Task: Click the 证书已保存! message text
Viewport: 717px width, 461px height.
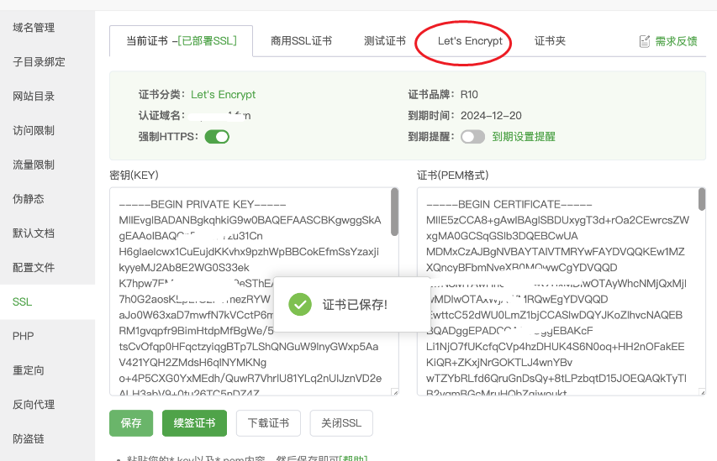Action: pyautogui.click(x=355, y=305)
